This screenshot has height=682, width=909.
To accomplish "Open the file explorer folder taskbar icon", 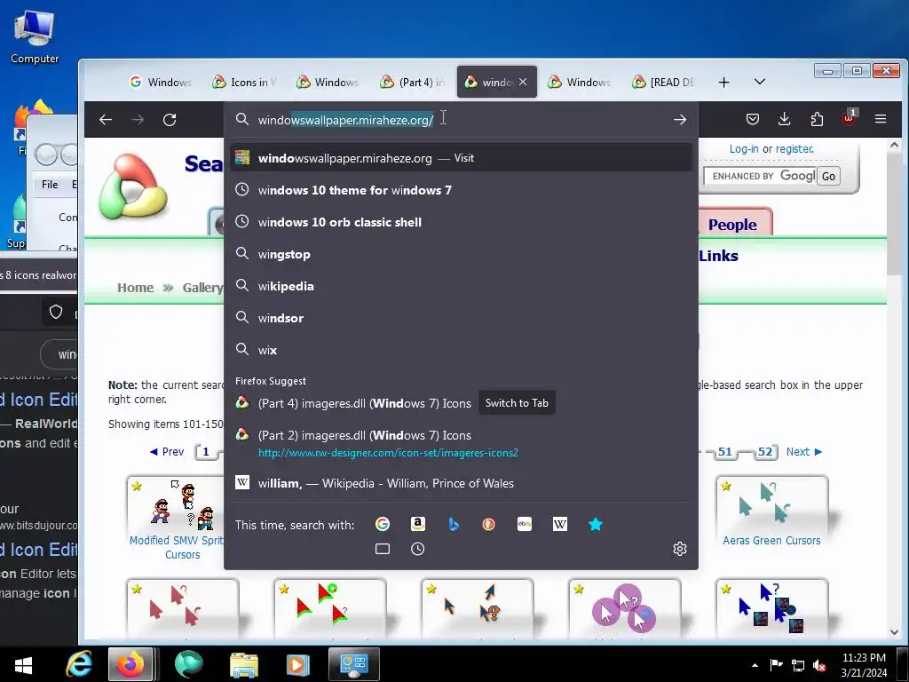I will [243, 664].
